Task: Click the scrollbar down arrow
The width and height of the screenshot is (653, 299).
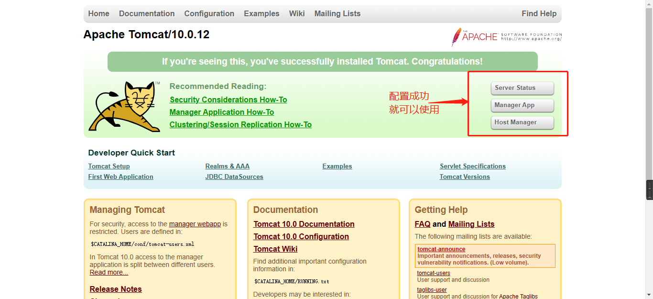Action: click(649, 295)
